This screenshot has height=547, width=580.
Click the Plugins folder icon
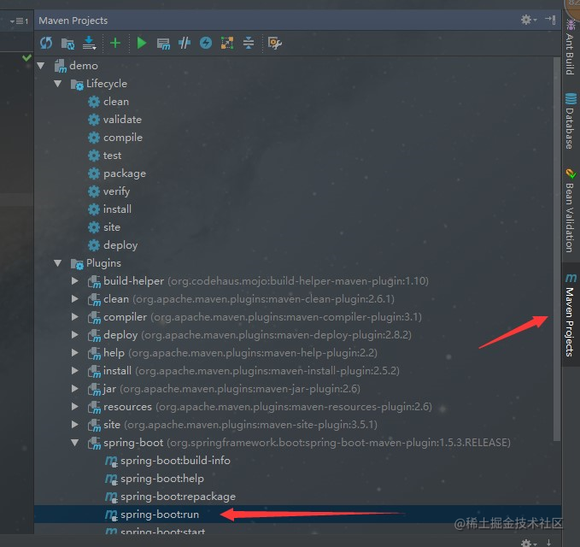tap(77, 264)
